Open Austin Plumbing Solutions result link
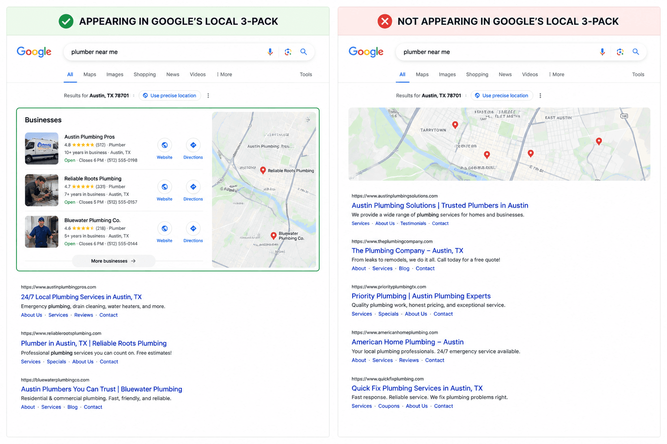This screenshot has width=667, height=444. click(440, 206)
